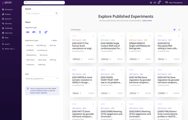Viewport: 188px width, 120px height.
Task: Open the GSE130699 cardiomyocytes experiment
Action: click(x=111, y=46)
